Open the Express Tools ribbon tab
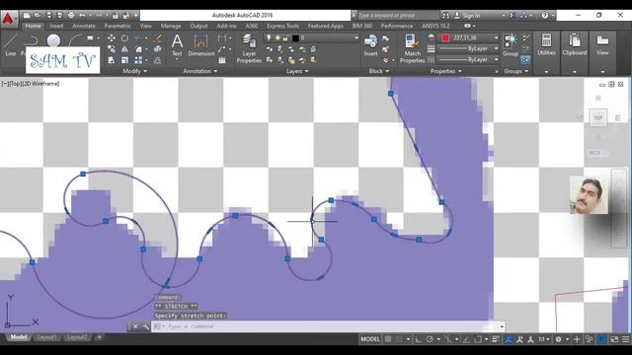Viewport: 632px width, 355px height. pos(282,26)
